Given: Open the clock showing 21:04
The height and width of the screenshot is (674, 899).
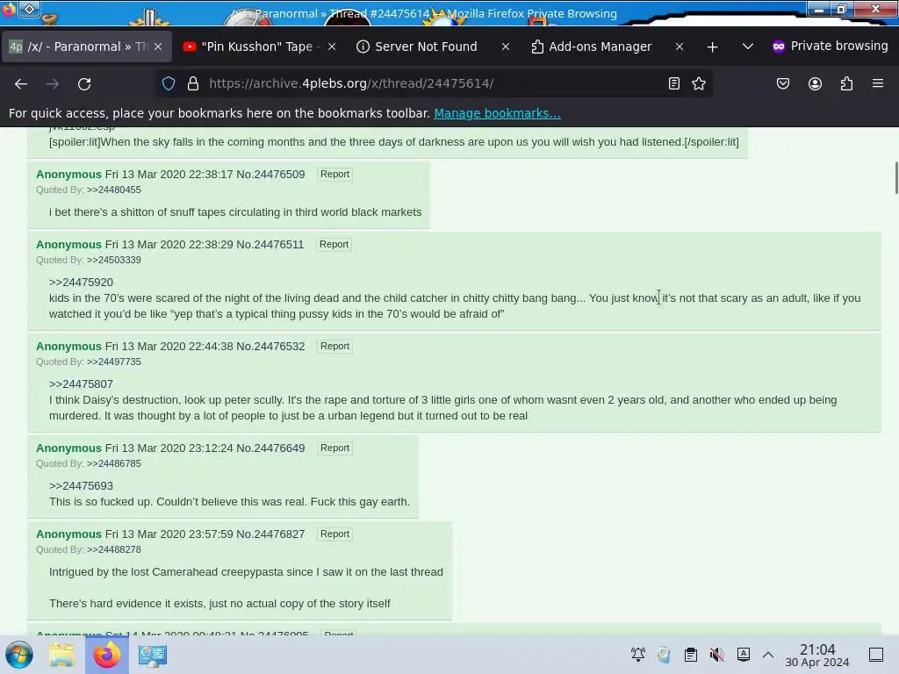Looking at the screenshot, I should (817, 655).
